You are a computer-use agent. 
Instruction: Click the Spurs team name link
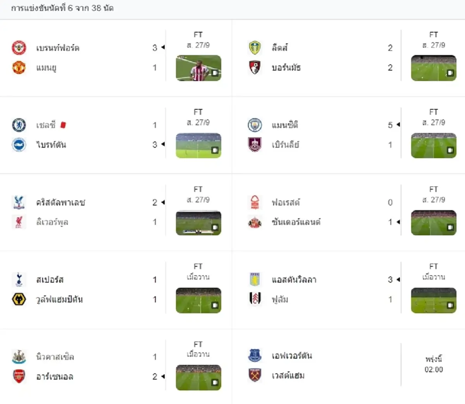pyautogui.click(x=50, y=280)
